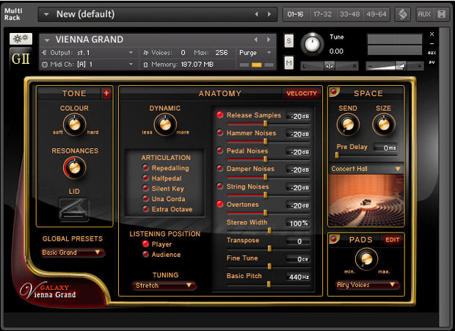Click the Stereo Width slider
Viewport: 455px width, 331px height.
269,230
